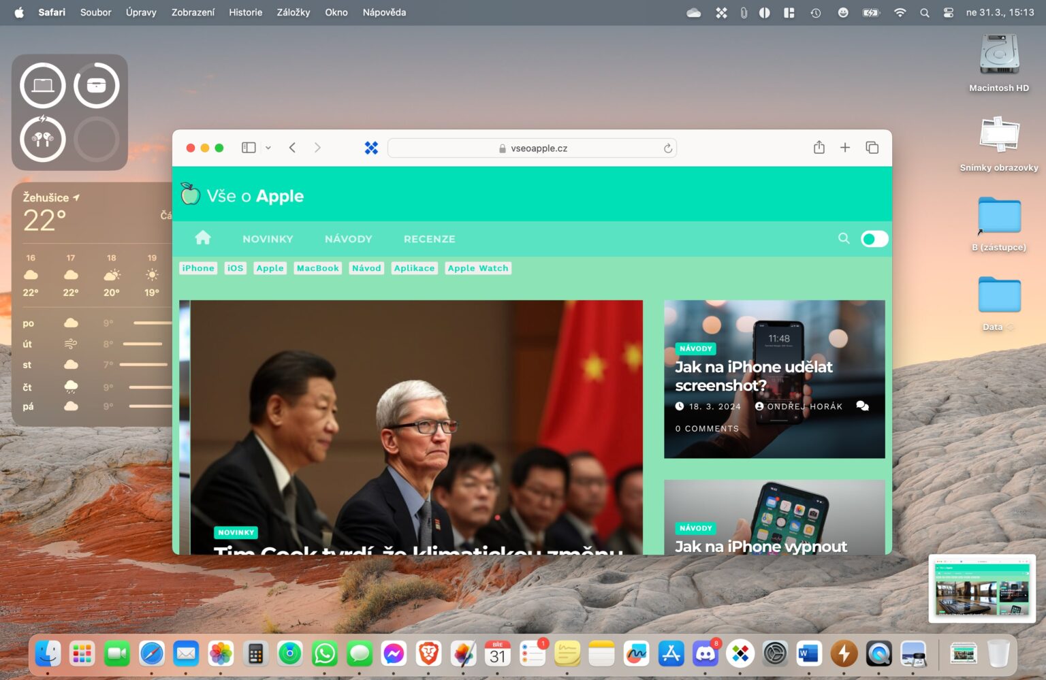The width and height of the screenshot is (1046, 680).
Task: Open a new tab with plus icon
Action: pos(845,148)
